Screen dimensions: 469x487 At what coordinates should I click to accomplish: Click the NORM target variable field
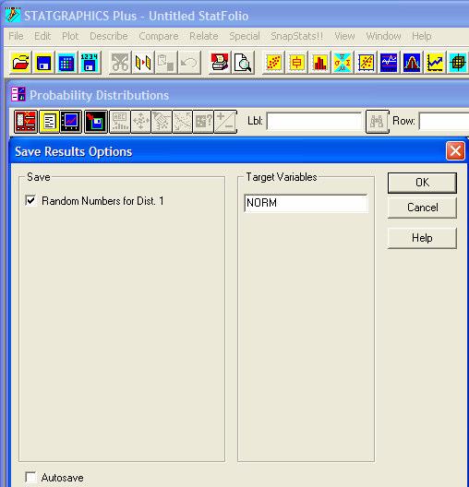[x=306, y=203]
